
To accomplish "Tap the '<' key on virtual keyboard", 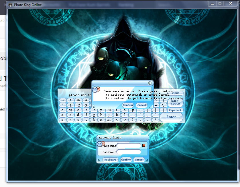I will [117, 120].
